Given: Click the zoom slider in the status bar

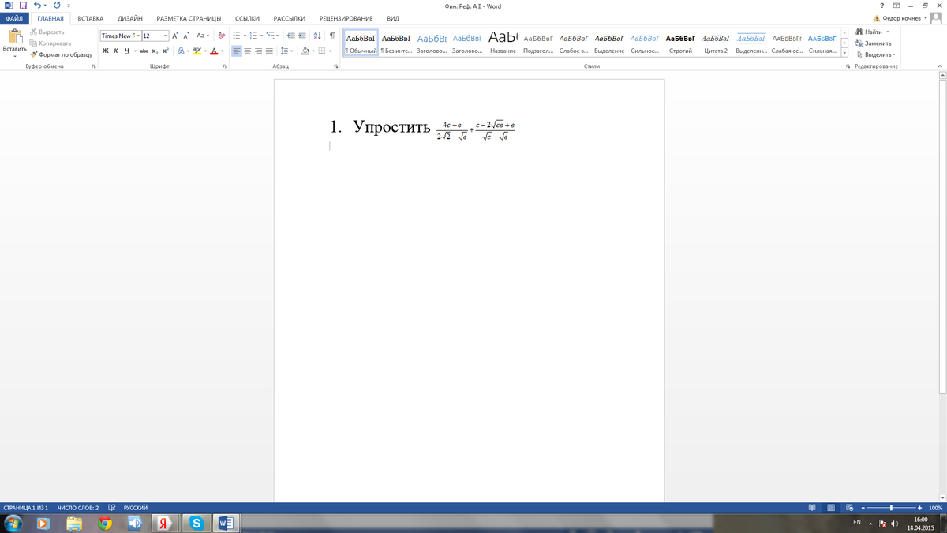Looking at the screenshot, I should click(891, 508).
